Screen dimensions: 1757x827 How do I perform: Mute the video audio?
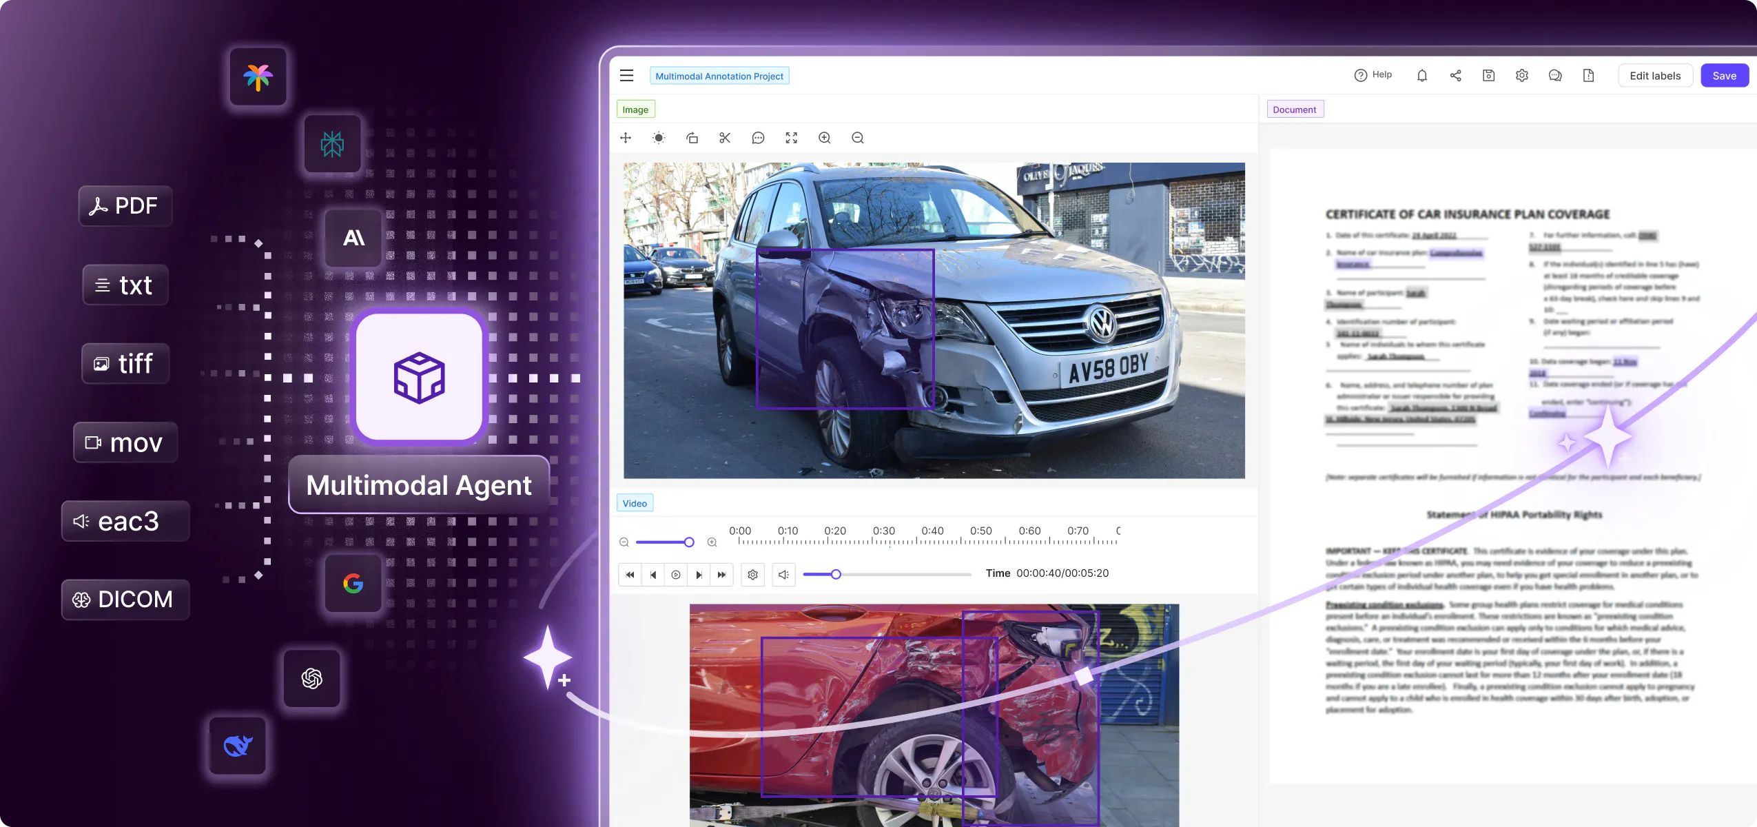[783, 575]
